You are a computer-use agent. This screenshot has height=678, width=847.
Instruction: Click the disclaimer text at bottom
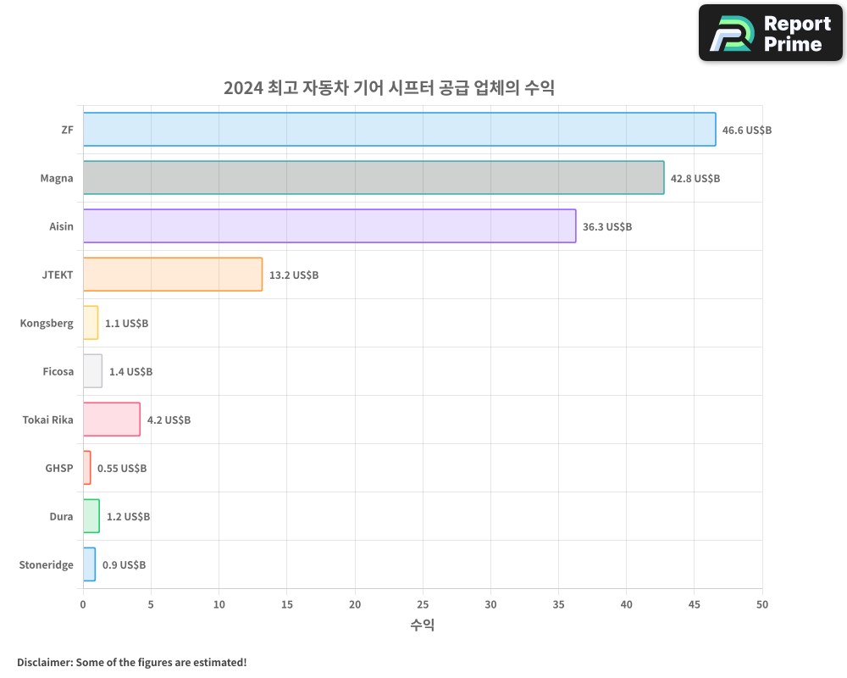(x=131, y=662)
